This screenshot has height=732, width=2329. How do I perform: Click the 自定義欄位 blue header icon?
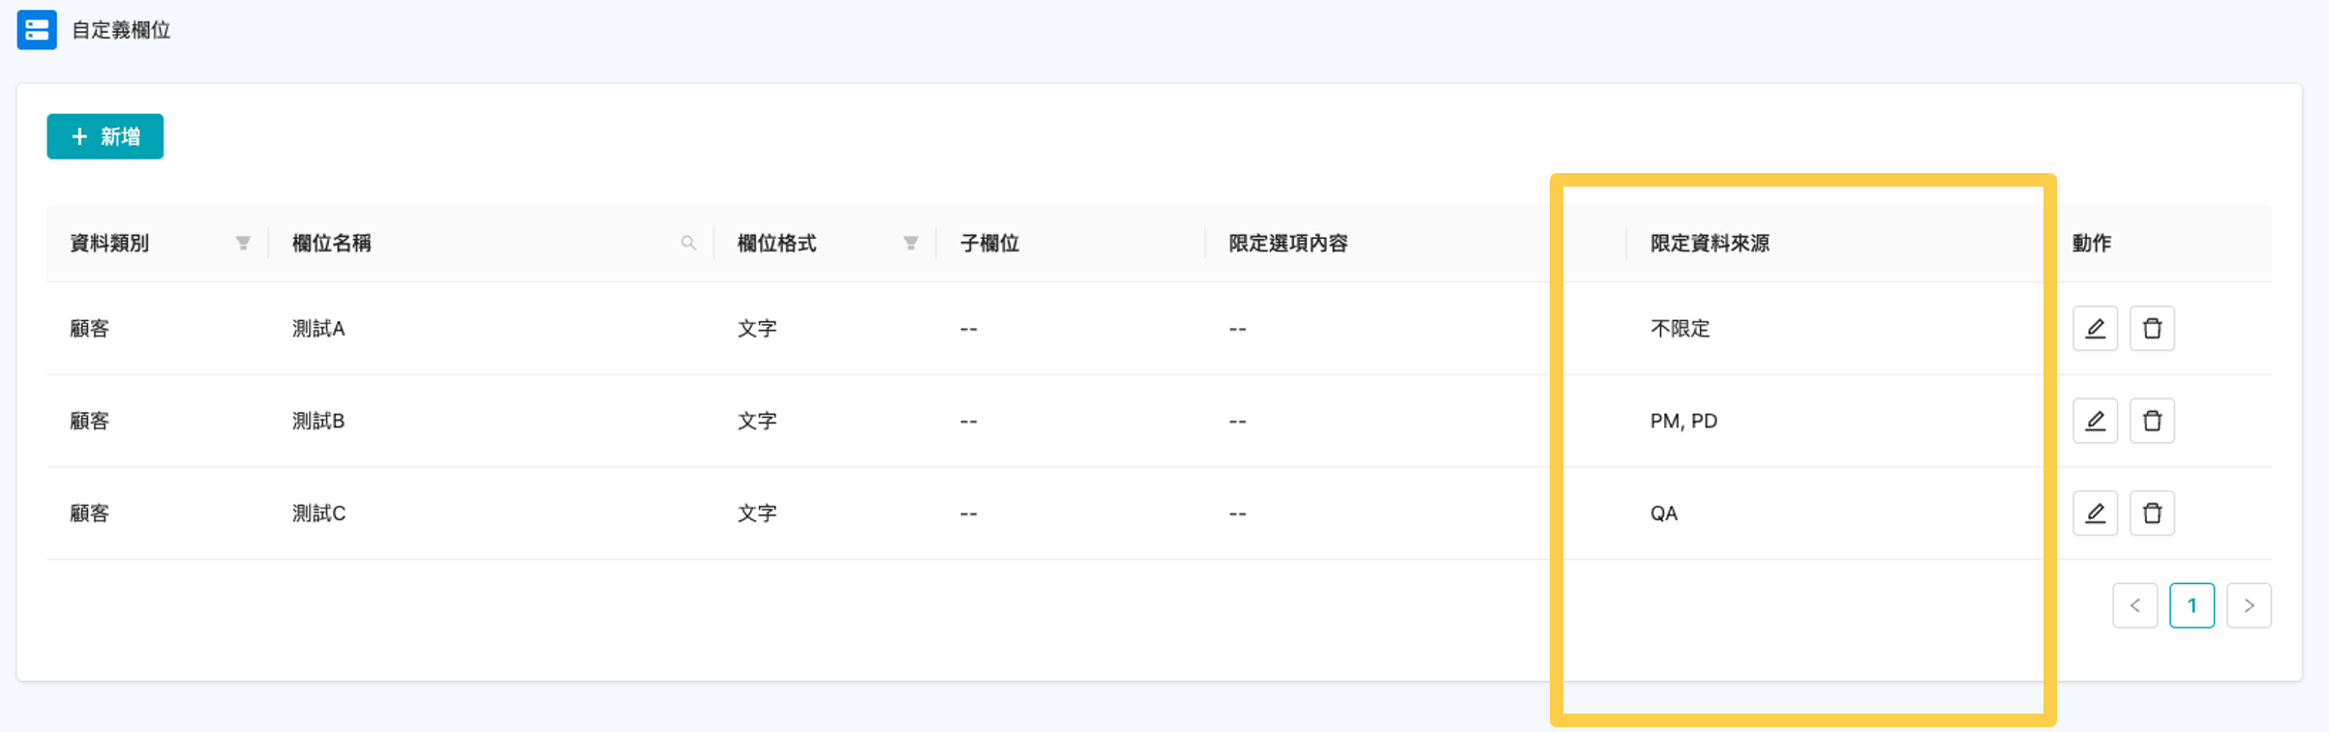click(x=36, y=30)
